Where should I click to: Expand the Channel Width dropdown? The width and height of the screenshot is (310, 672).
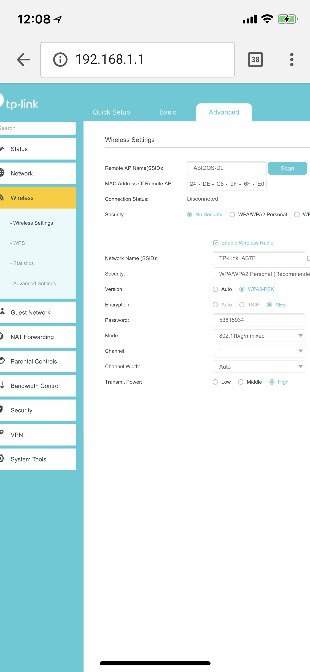[x=259, y=367]
